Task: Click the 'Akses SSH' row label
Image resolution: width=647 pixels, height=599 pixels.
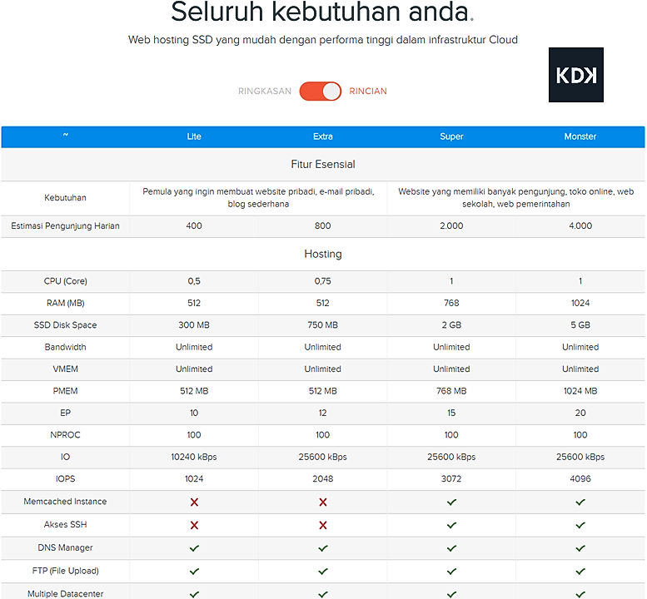Action: [x=65, y=524]
